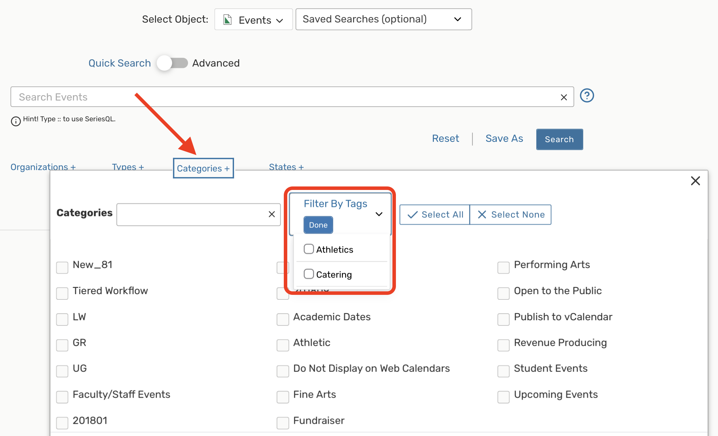Open the States filter tab

coord(286,167)
